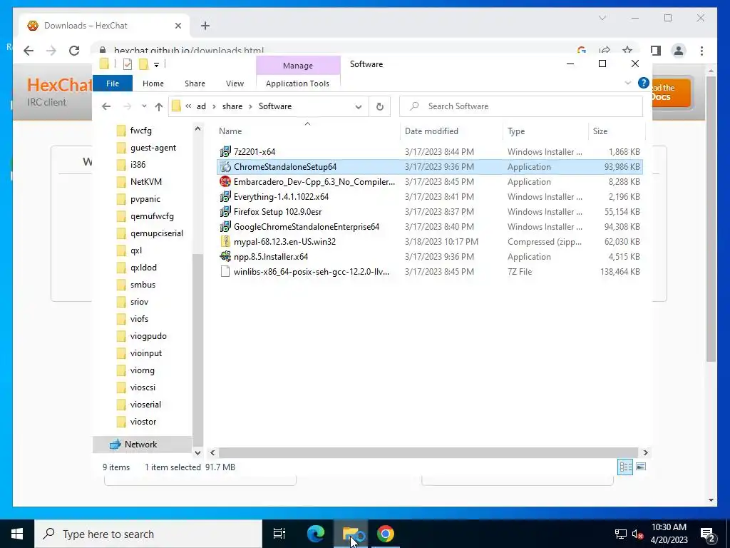This screenshot has width=730, height=548.
Task: Click the Properties quick access toolbar icon
Action: [x=127, y=64]
